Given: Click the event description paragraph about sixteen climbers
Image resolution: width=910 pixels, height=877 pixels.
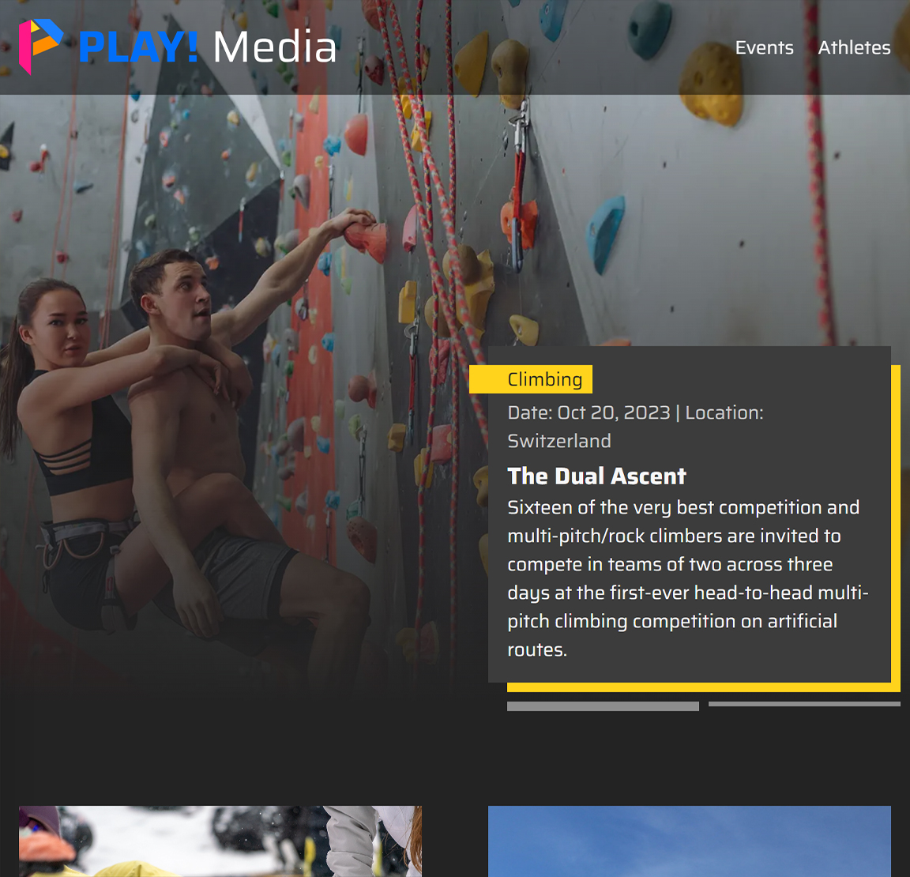Looking at the screenshot, I should click(688, 578).
